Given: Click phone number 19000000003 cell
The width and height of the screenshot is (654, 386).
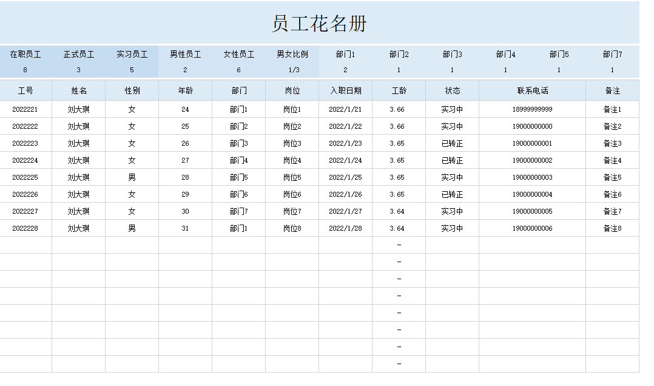Looking at the screenshot, I should click(532, 178).
